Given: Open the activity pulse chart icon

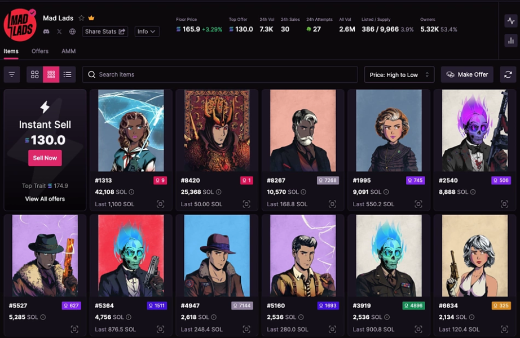Looking at the screenshot, I should [x=511, y=21].
